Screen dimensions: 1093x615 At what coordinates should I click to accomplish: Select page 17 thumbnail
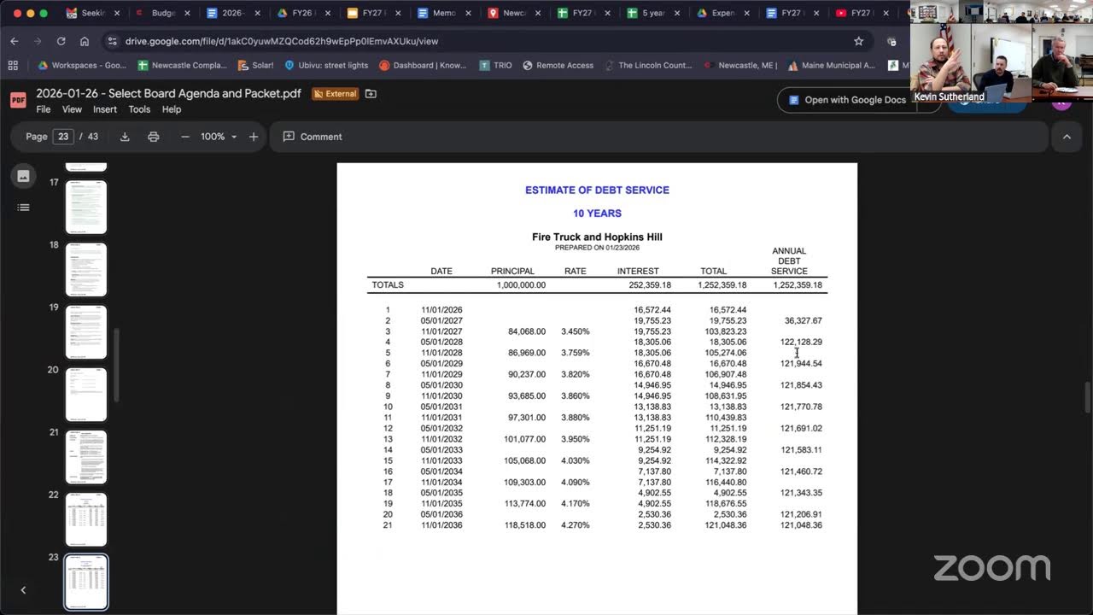point(86,206)
